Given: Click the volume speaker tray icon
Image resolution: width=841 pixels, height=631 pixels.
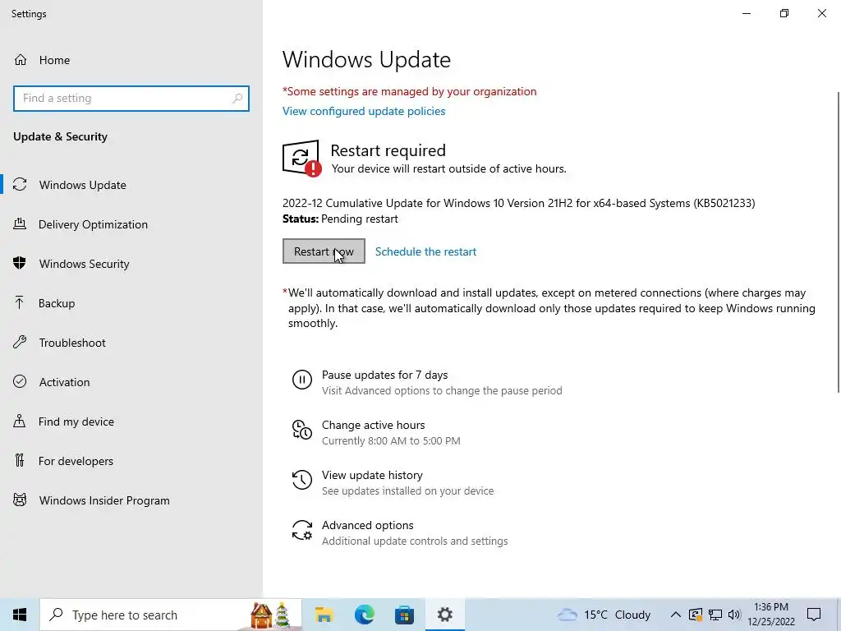Looking at the screenshot, I should click(734, 615).
